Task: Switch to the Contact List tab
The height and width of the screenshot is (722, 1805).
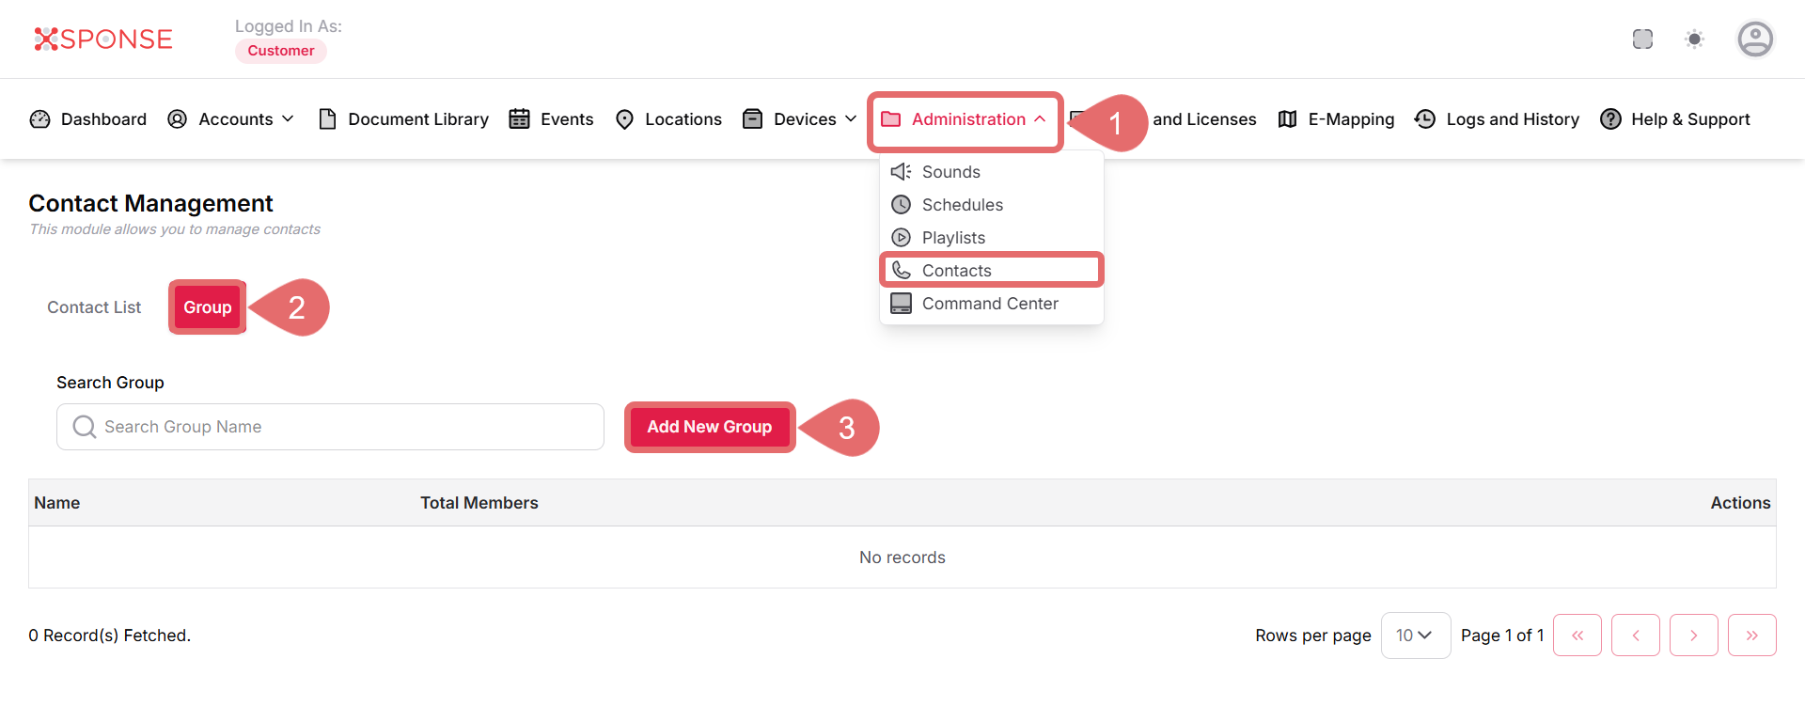Action: 94,307
